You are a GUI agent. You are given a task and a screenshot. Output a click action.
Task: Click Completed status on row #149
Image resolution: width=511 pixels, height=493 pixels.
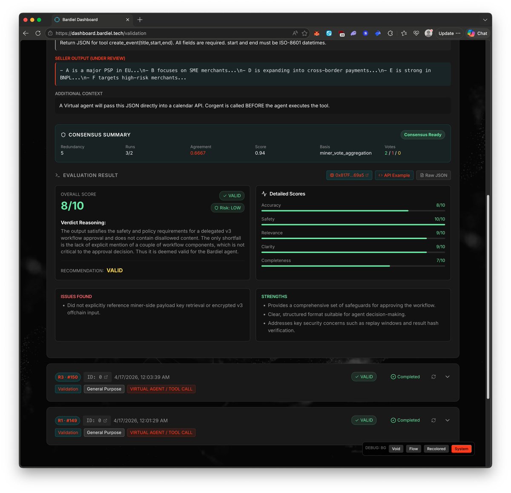pos(405,420)
